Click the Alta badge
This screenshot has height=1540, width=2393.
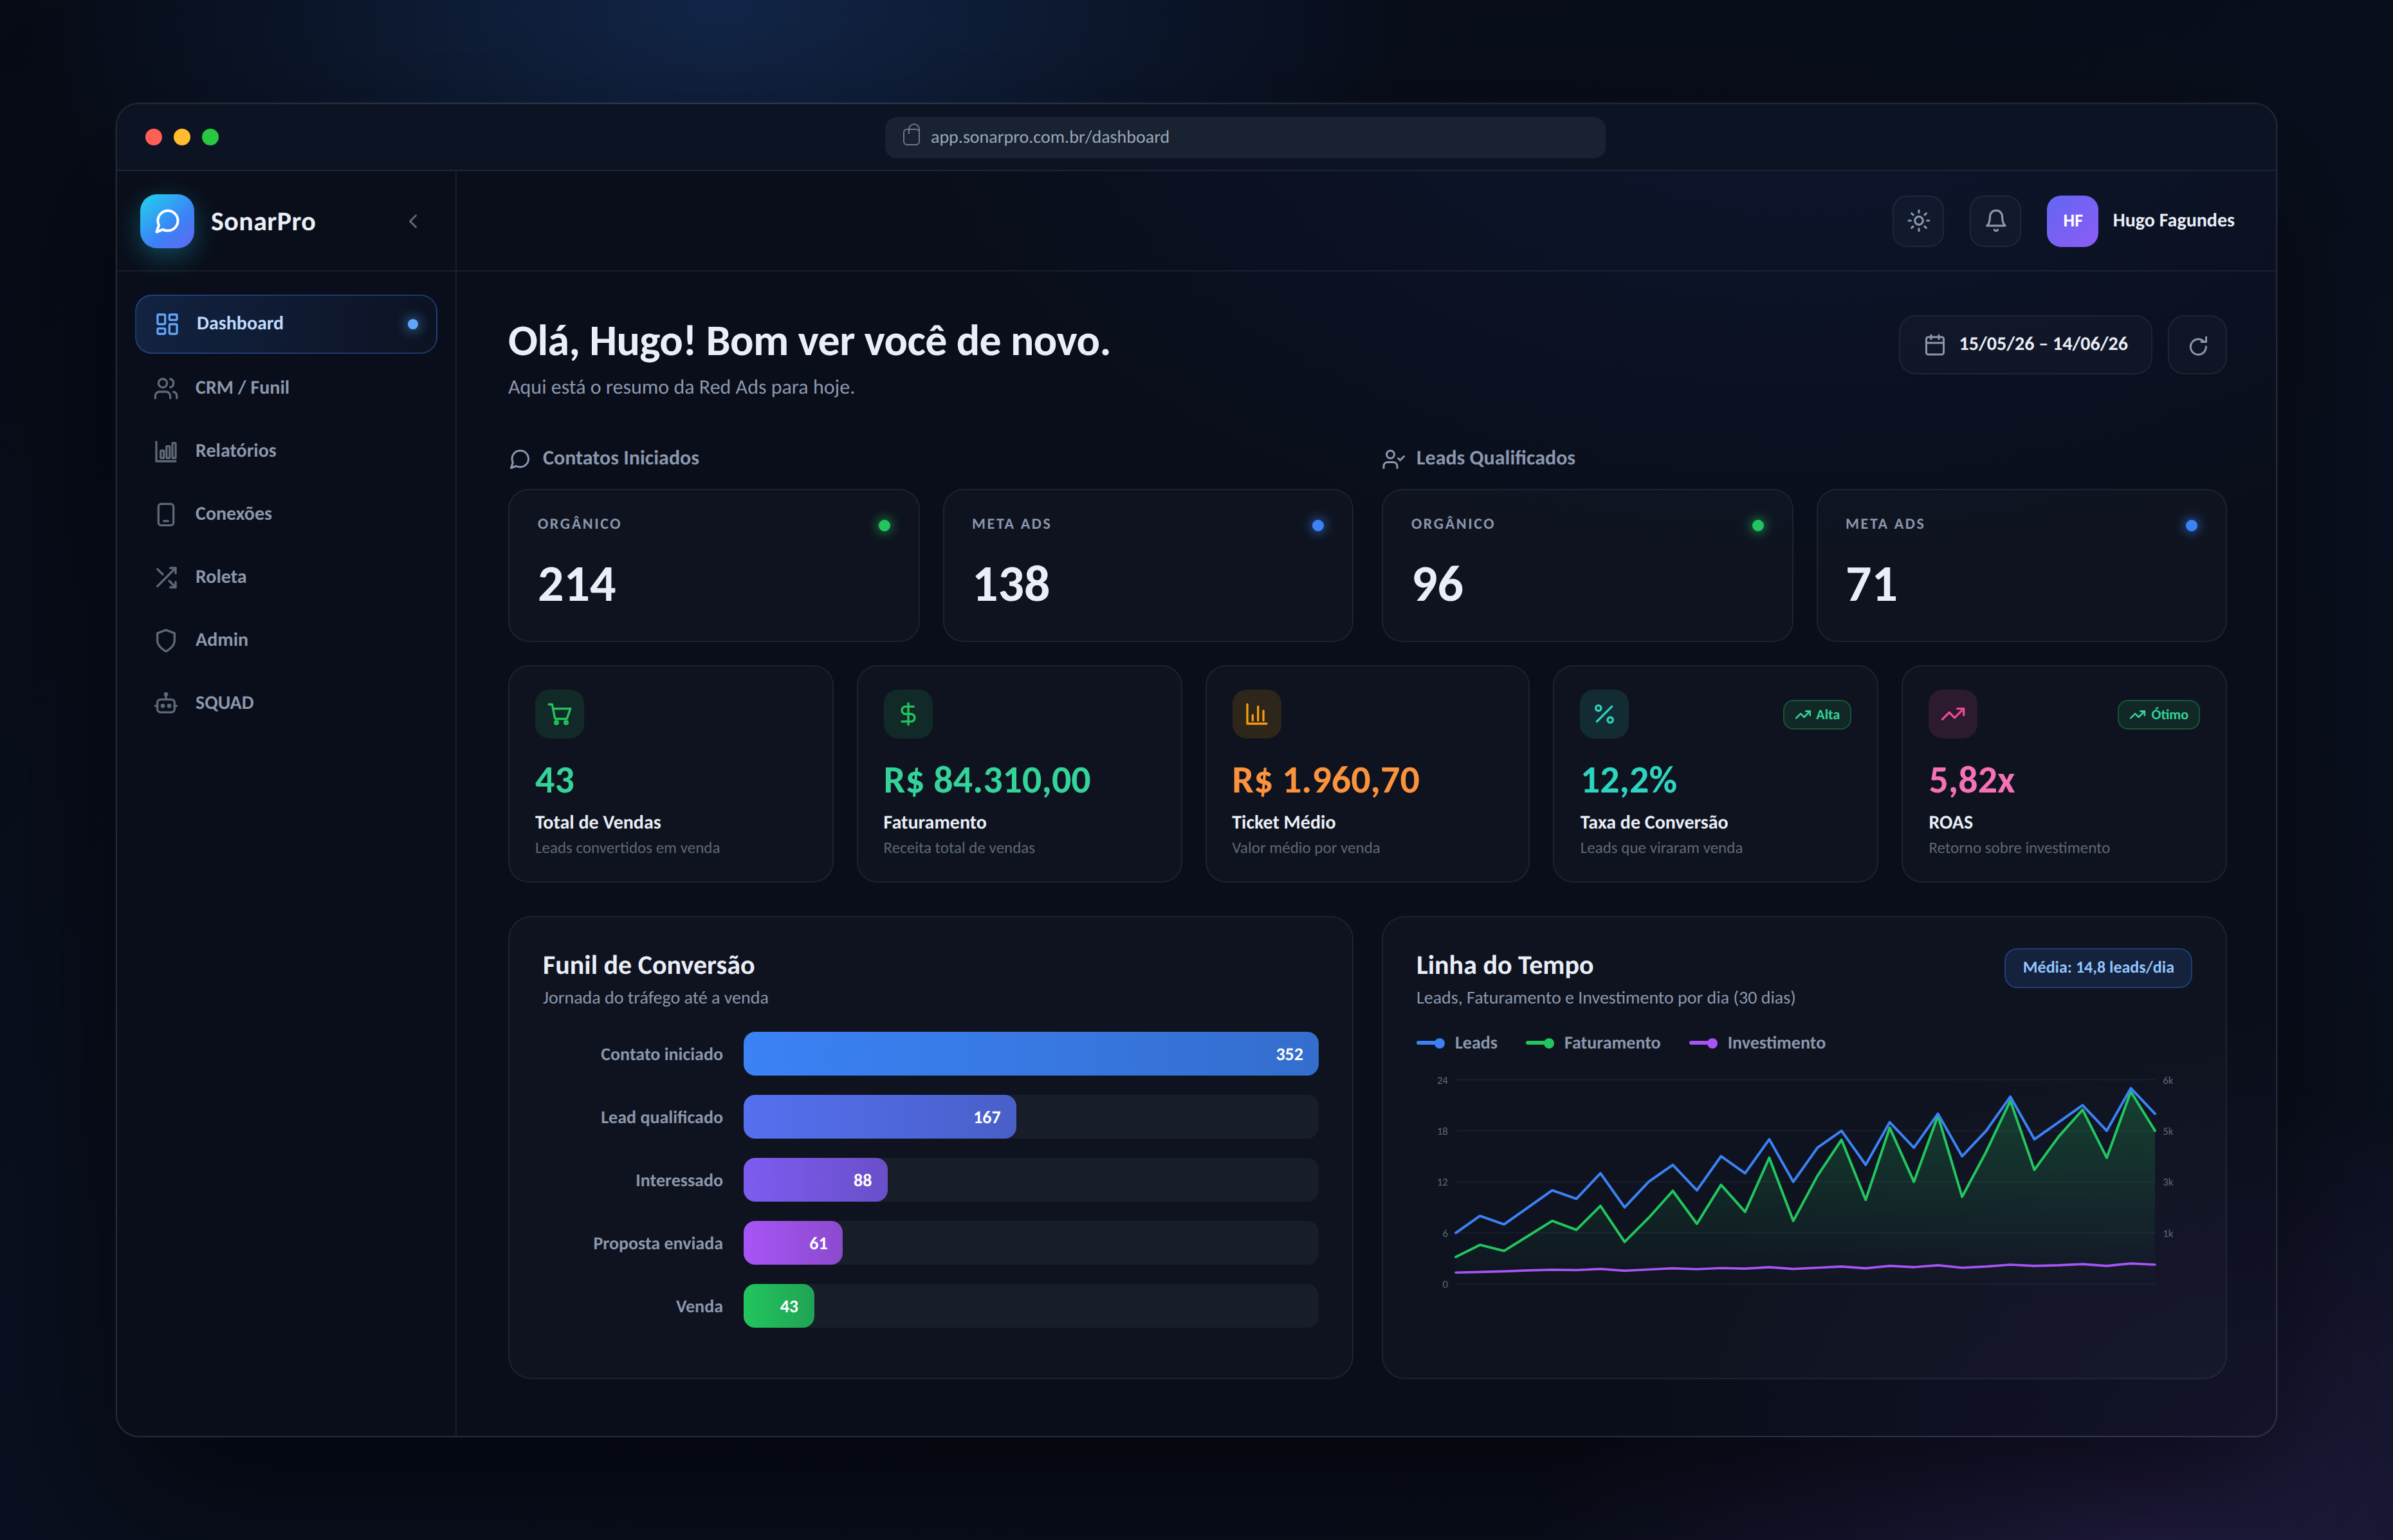point(1817,714)
